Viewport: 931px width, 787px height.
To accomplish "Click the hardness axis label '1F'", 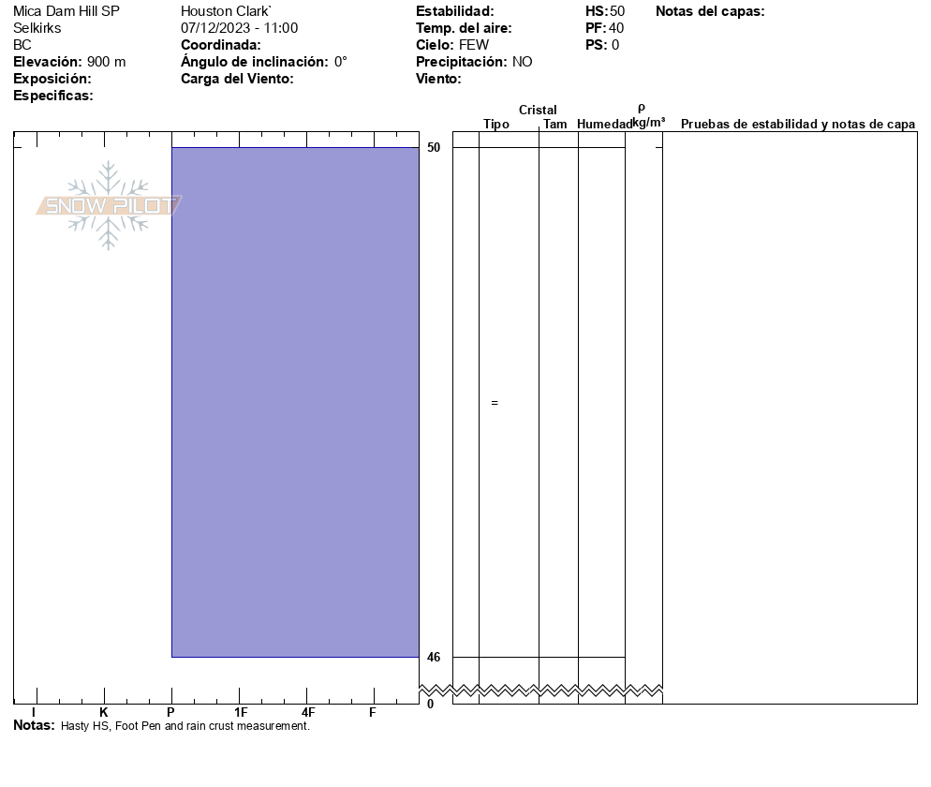I will click(241, 712).
